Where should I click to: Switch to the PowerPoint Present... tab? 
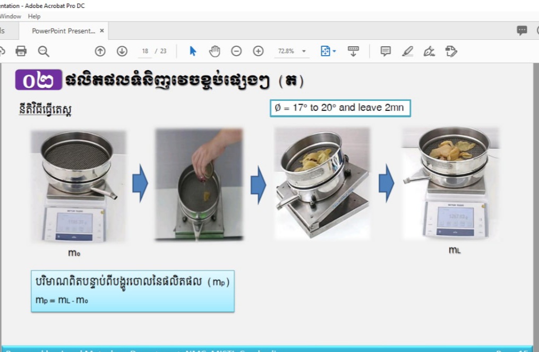click(x=63, y=31)
